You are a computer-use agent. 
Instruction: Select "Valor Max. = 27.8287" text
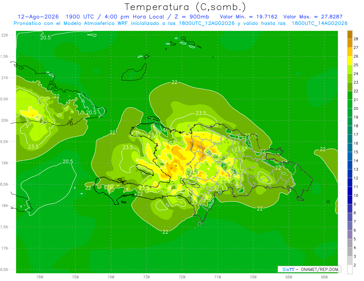313,17
